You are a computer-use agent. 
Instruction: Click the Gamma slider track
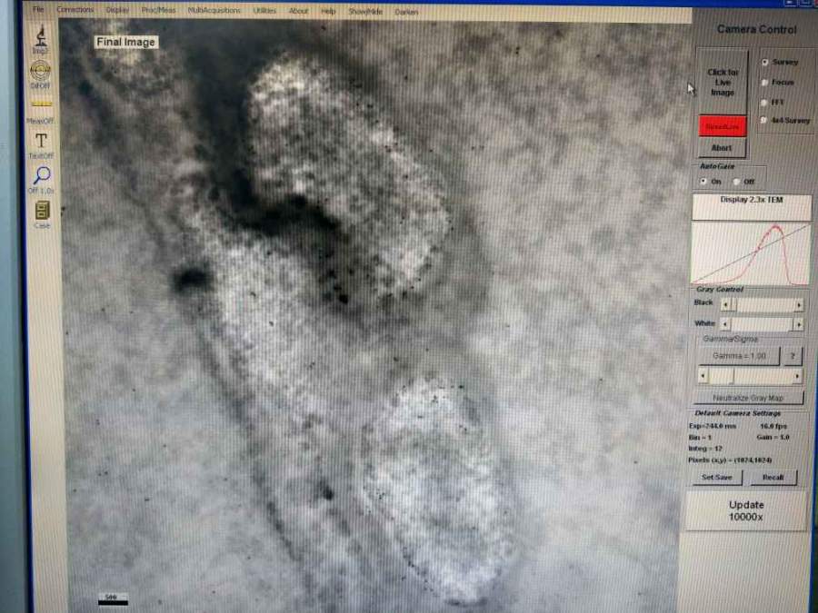pos(750,376)
